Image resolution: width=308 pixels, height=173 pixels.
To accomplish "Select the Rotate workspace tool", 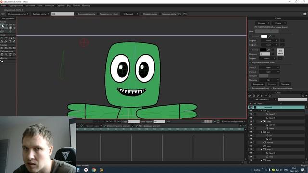I will click(10, 54).
